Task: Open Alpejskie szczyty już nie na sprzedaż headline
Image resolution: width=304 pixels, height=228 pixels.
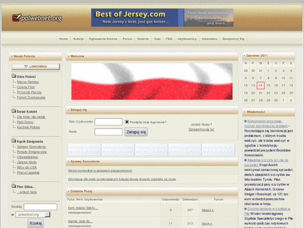Action: (x=266, y=163)
